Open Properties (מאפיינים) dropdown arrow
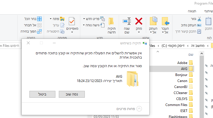 (72, 32)
